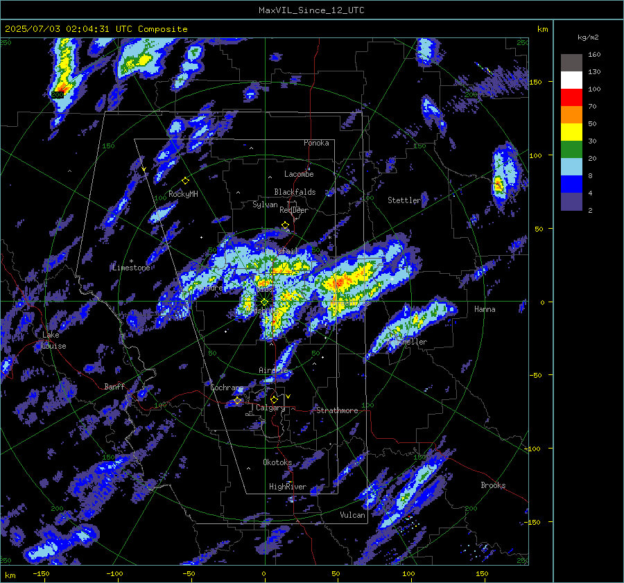Click the Lacombe city label
The width and height of the screenshot is (624, 583).
(299, 174)
